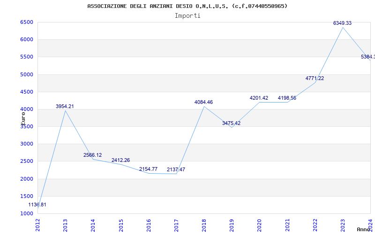The width and height of the screenshot is (375, 234).
Task: Select the data label 4201.42
Action: tap(259, 98)
